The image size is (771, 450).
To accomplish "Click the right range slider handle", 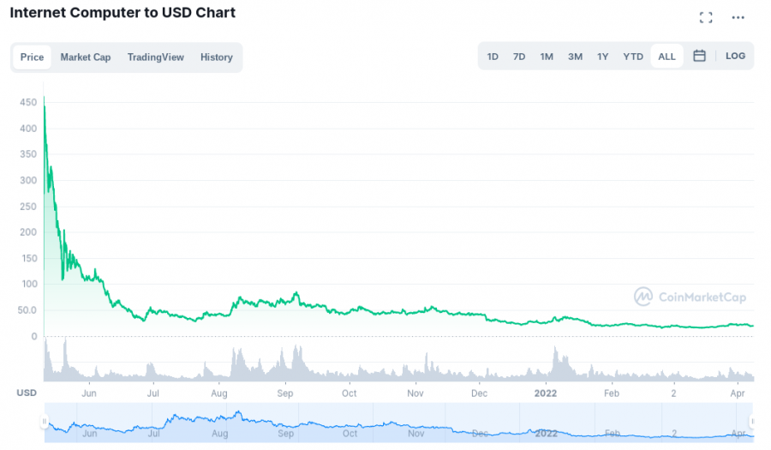I will pos(752,421).
